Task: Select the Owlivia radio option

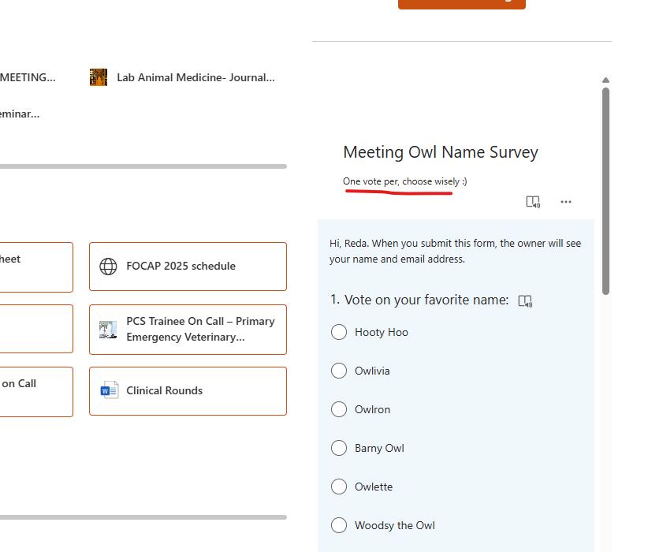Action: click(339, 371)
